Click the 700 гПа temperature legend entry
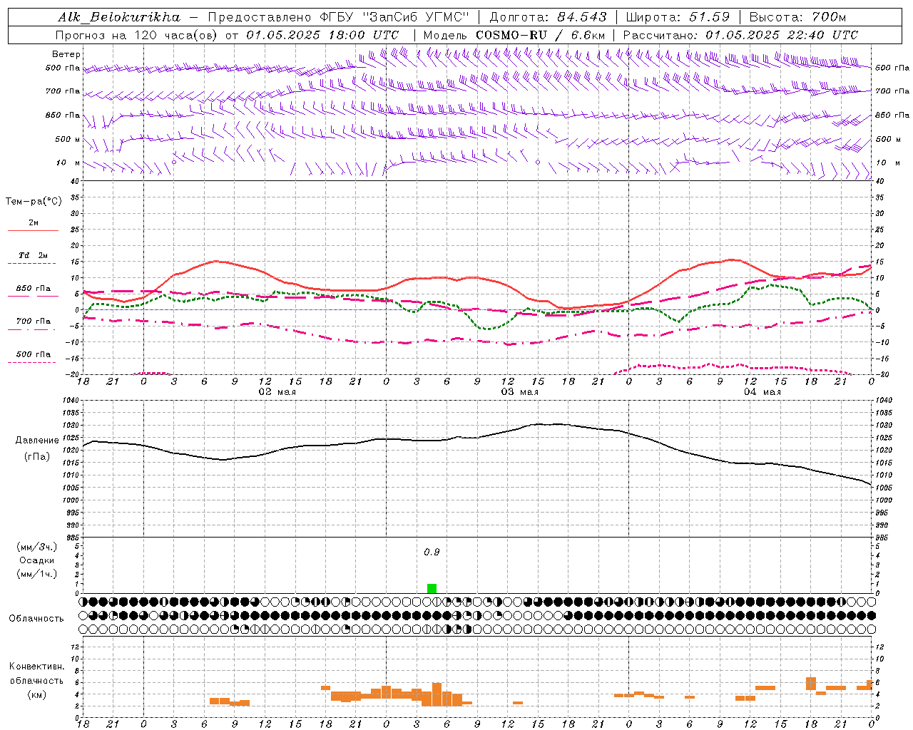This screenshot has width=913, height=730. coord(33,321)
